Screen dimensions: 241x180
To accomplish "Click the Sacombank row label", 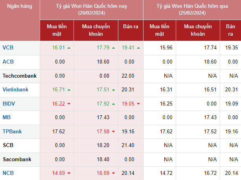I will coord(17,160).
